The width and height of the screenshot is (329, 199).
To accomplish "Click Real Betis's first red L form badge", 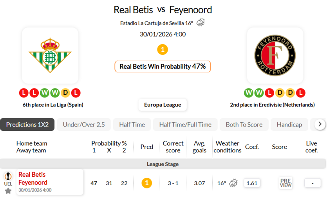I will (23, 93).
